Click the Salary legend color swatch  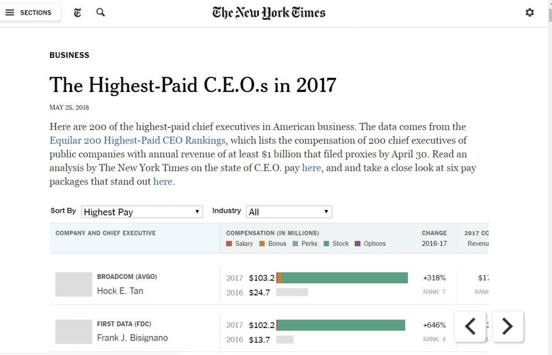point(230,244)
